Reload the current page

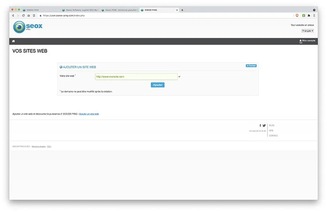pos(23,15)
